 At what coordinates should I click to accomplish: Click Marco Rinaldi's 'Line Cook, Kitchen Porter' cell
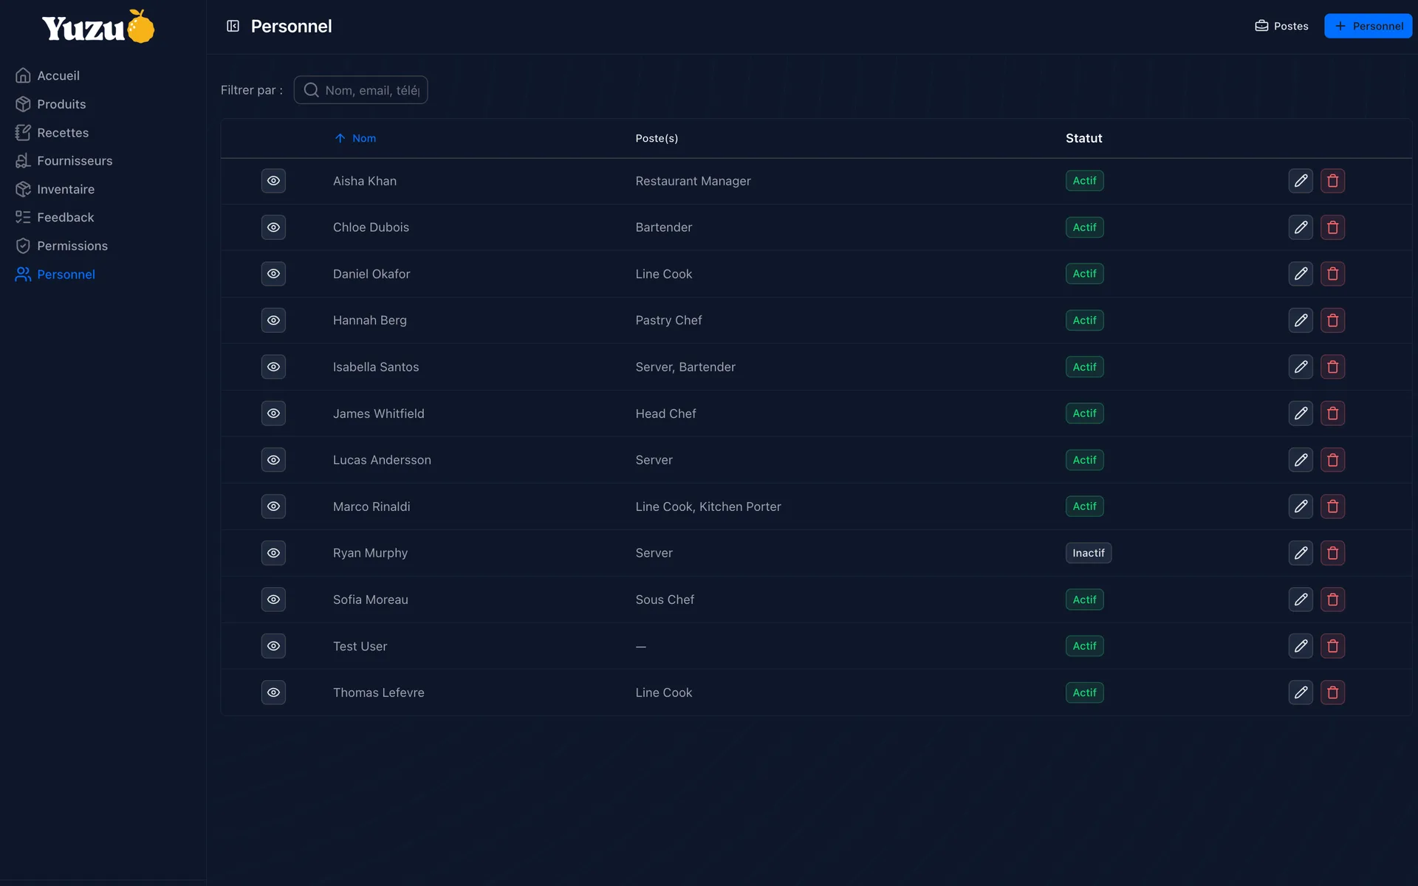click(x=708, y=506)
